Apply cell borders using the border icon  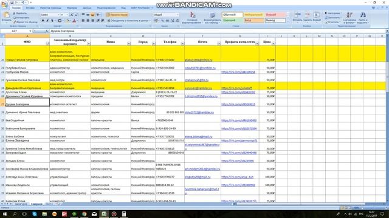point(60,21)
